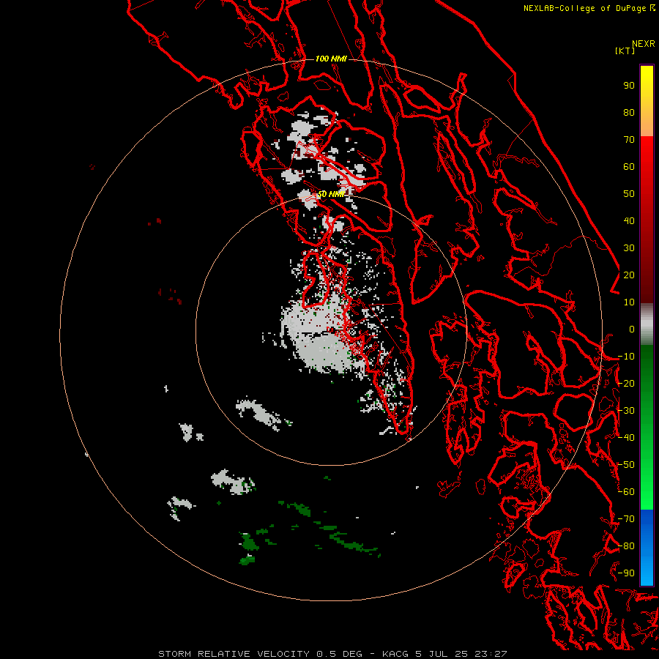
Task: Click the -80 value on velocity scale
Action: point(626,546)
